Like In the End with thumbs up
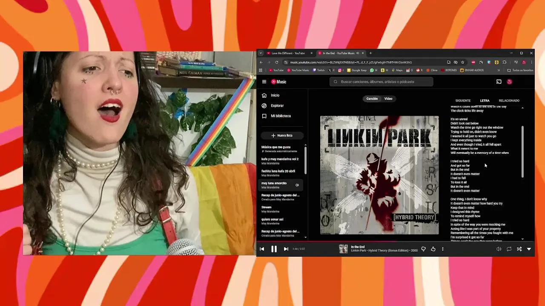 coord(433,249)
